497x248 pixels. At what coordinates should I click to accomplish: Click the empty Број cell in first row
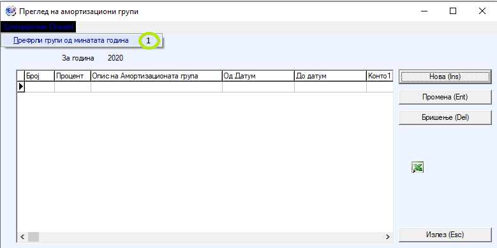click(40, 87)
